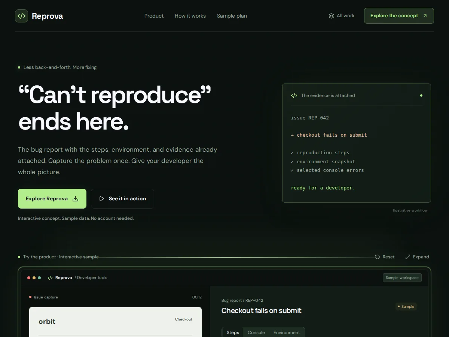Switch to the Console tab
The image size is (449, 337).
[256, 333]
